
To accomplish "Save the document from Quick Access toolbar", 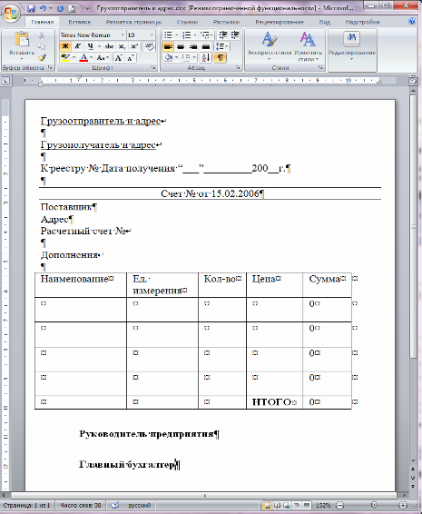I will click(x=31, y=8).
